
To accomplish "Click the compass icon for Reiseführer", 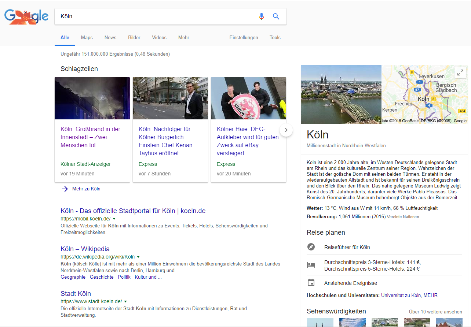I will pyautogui.click(x=311, y=247).
